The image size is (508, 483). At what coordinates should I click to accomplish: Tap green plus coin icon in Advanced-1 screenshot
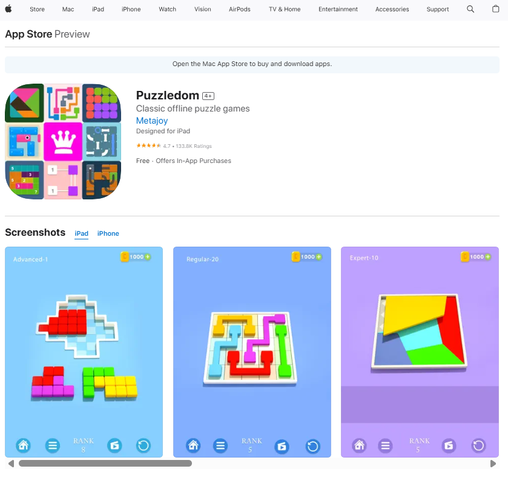[148, 257]
